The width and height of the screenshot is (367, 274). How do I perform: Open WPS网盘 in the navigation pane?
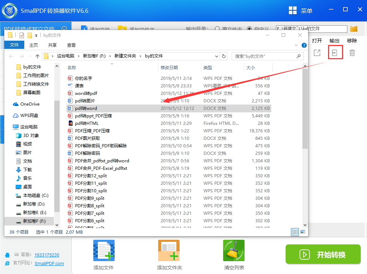25,116
